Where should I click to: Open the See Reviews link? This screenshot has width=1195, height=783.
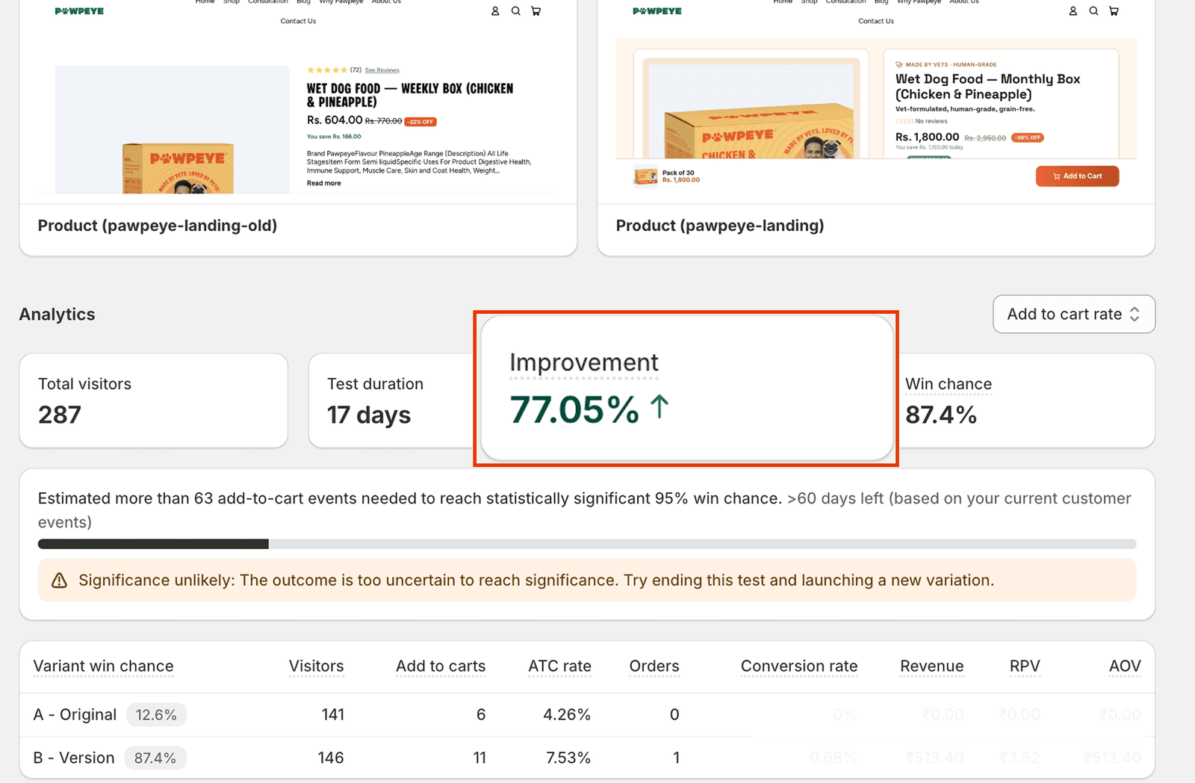pos(382,70)
